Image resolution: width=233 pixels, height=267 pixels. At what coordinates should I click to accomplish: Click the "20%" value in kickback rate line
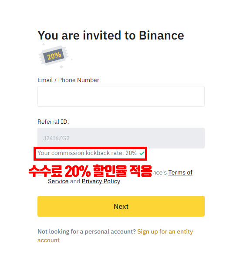[x=131, y=153]
